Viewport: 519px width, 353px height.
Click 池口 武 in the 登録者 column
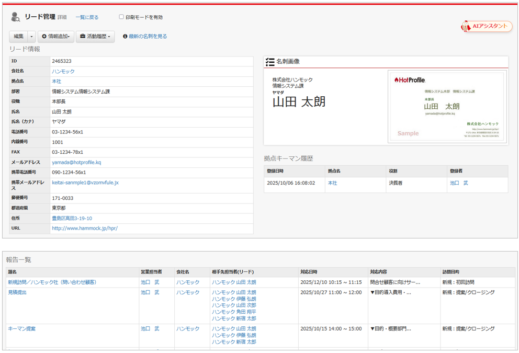point(459,184)
